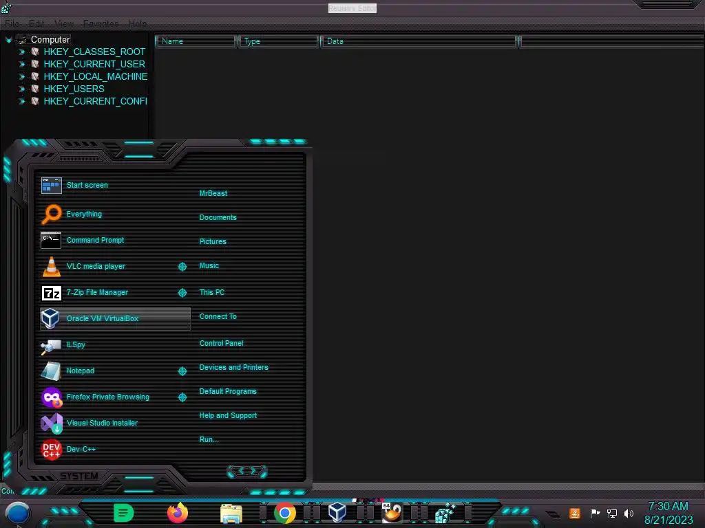Viewport: 705px width, 528px height.
Task: Launch Firefox Private Browsing from Start menu
Action: pyautogui.click(x=108, y=397)
